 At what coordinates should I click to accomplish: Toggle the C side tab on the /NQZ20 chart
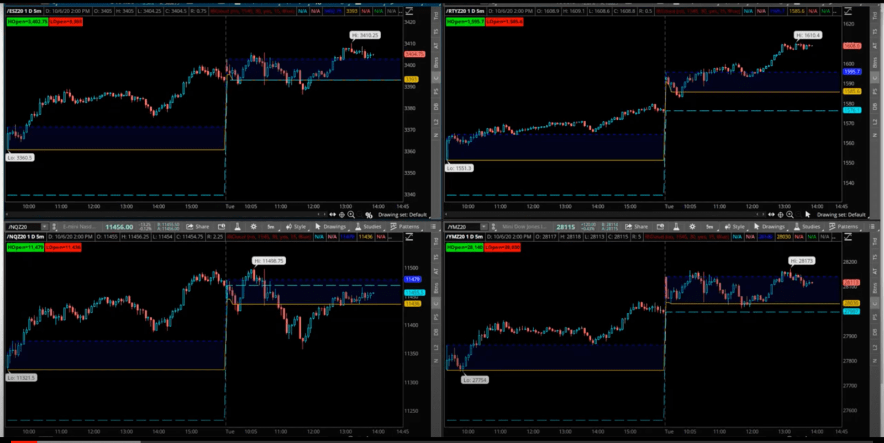coord(436,303)
